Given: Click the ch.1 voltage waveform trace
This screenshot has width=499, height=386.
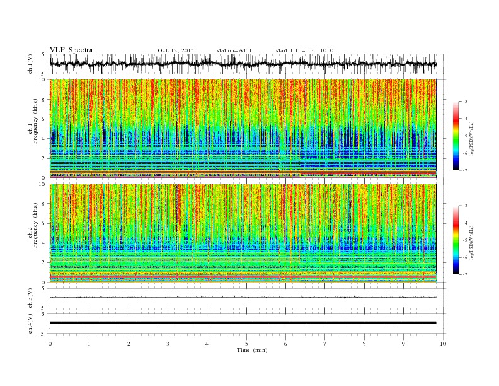Looking at the screenshot, I should point(243,64).
